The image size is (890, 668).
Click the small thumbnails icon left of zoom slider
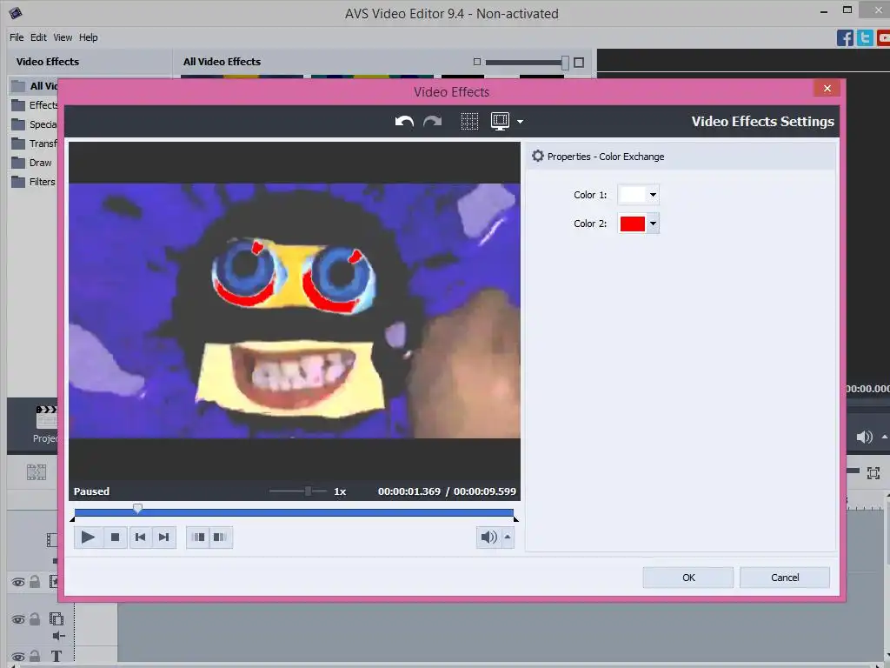pyautogui.click(x=477, y=62)
